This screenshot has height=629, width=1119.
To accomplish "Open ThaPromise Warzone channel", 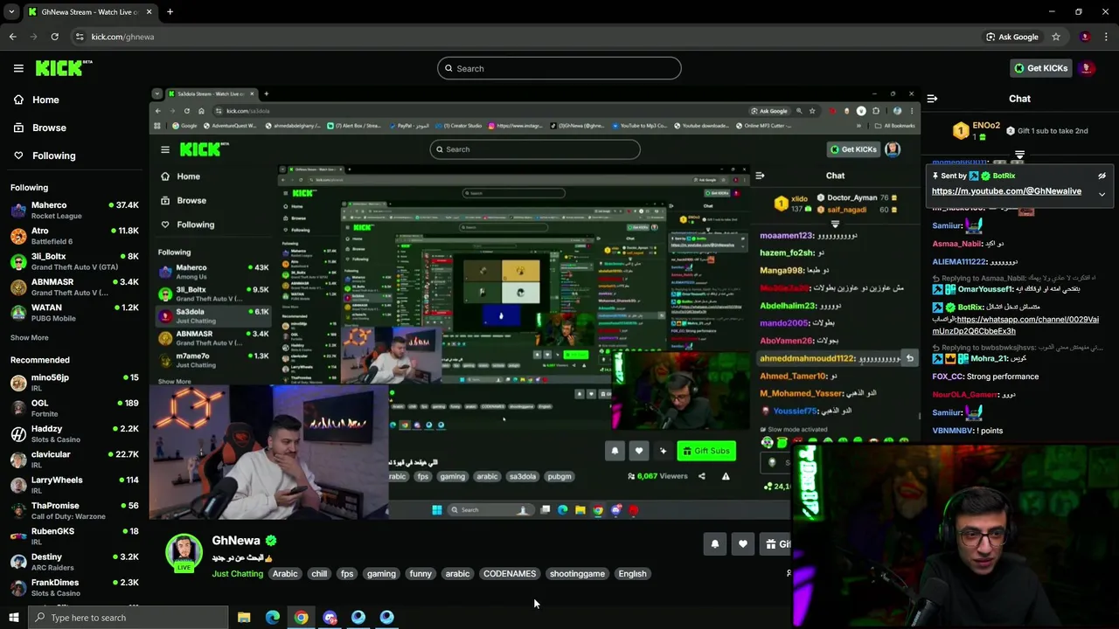I will [x=74, y=511].
